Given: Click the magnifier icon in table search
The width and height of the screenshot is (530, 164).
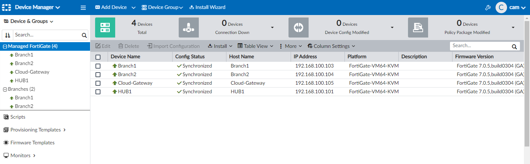Looking at the screenshot, I should (514, 46).
